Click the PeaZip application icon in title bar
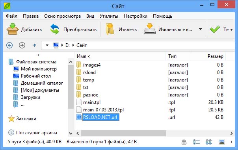This screenshot has width=238, height=150. (x=7, y=6)
